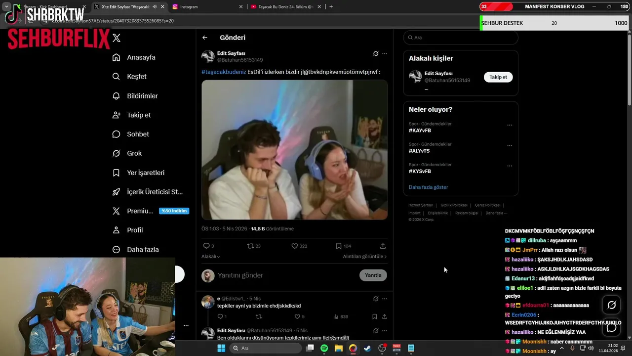Click Daha fazla göster link
The height and width of the screenshot is (356, 632).
tap(428, 187)
